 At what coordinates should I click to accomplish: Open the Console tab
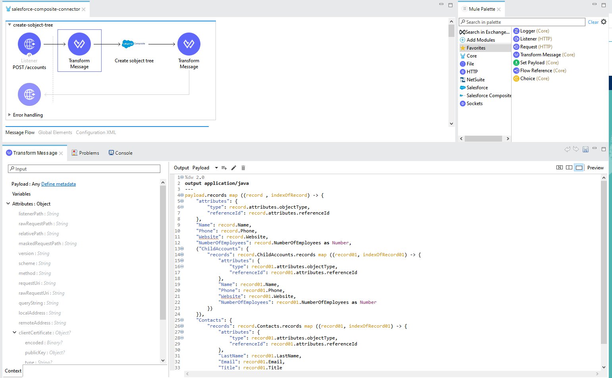(x=121, y=153)
